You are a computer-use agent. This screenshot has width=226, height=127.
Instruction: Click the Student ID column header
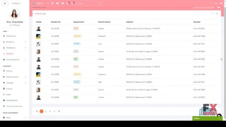point(55,22)
